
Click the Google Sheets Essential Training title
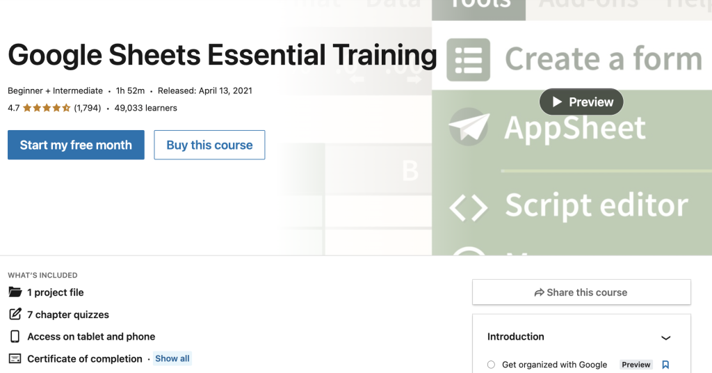tap(222, 55)
